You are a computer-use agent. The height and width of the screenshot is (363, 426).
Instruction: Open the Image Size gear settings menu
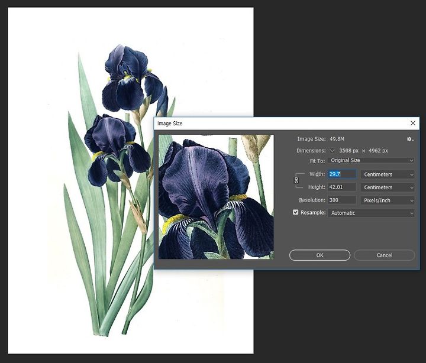(410, 139)
